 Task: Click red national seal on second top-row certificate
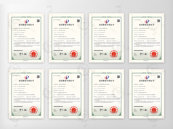74,53
